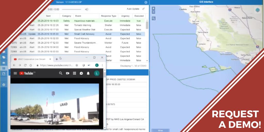264x132 pixels.
Task: Open the document icon in left sidebar
Action: 4,74
